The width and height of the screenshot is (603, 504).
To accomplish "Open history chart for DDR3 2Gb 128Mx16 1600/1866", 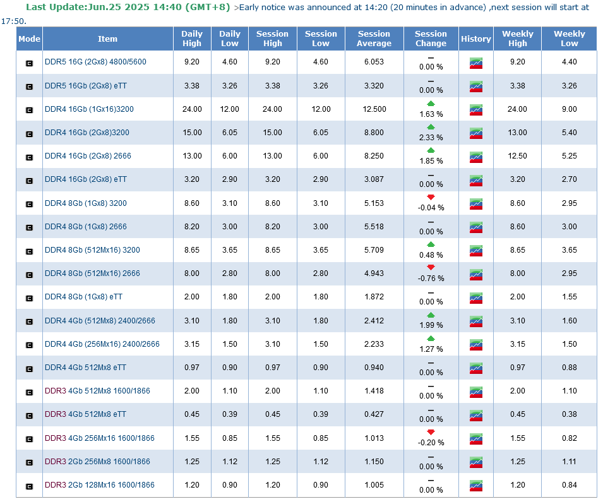I will (475, 486).
